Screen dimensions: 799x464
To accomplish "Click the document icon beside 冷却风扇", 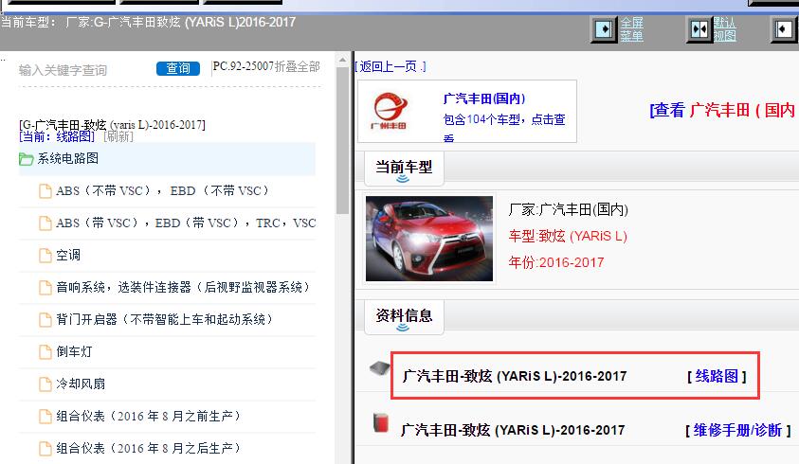I will pyautogui.click(x=45, y=384).
